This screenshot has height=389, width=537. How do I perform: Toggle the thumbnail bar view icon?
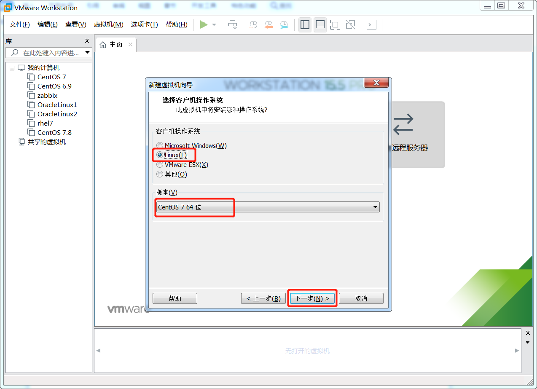pos(320,25)
